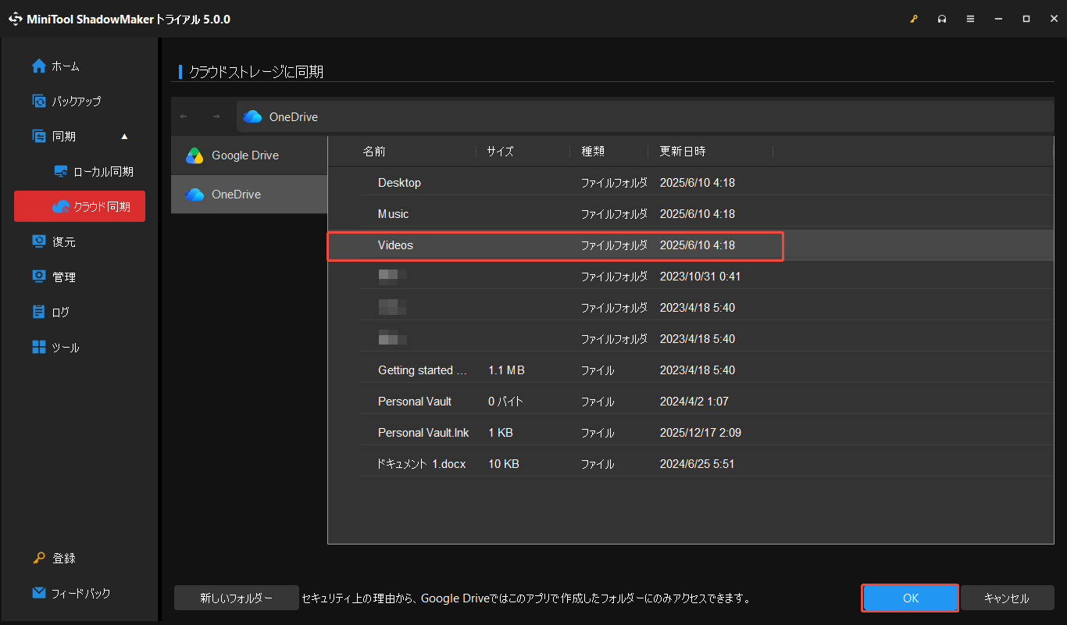This screenshot has width=1067, height=625.
Task: Select Personal Vault.lnk file
Action: (691, 433)
